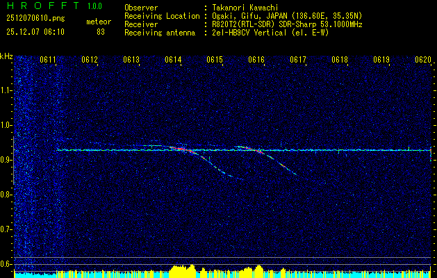Viewport: 437px width, 278px height.
Task: Click the Observer field label
Action: (141, 8)
